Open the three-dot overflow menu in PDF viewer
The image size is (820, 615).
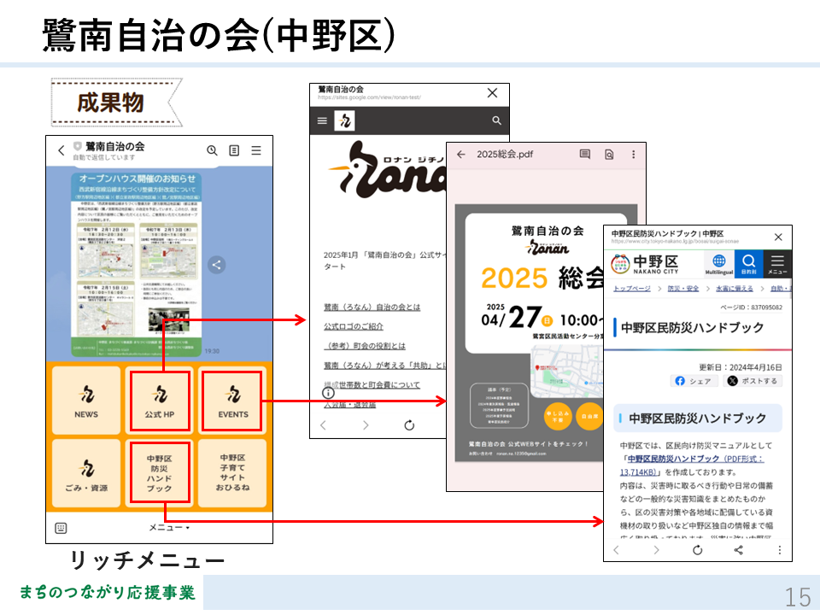[x=633, y=155]
